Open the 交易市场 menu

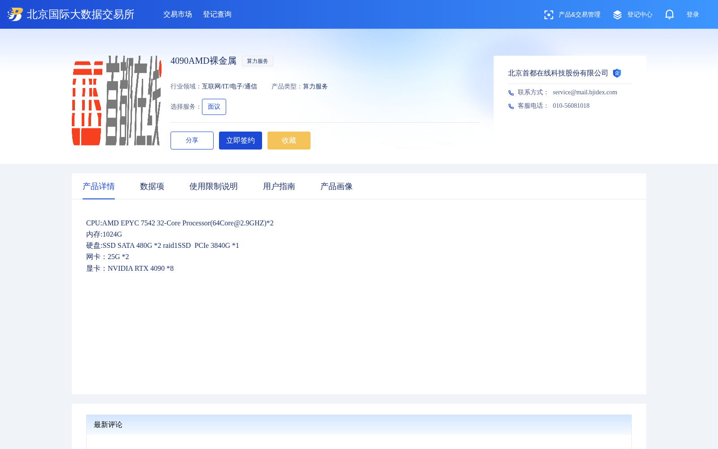(178, 14)
